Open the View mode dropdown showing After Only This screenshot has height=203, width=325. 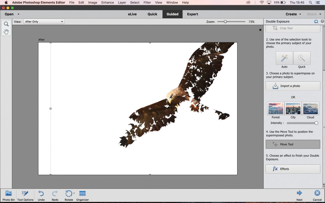pyautogui.click(x=44, y=21)
